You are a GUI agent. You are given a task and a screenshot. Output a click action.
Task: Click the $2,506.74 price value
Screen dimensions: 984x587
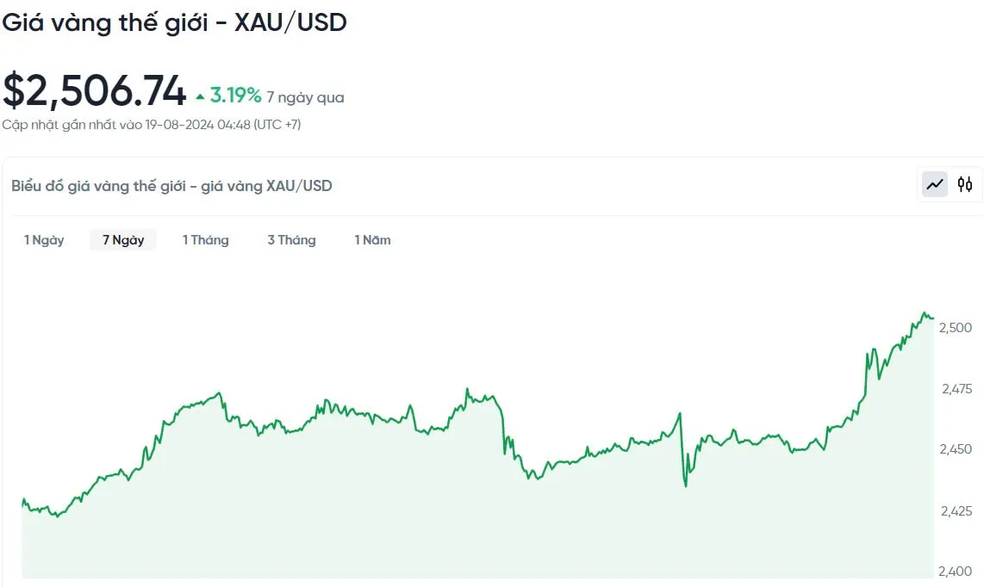pos(95,90)
